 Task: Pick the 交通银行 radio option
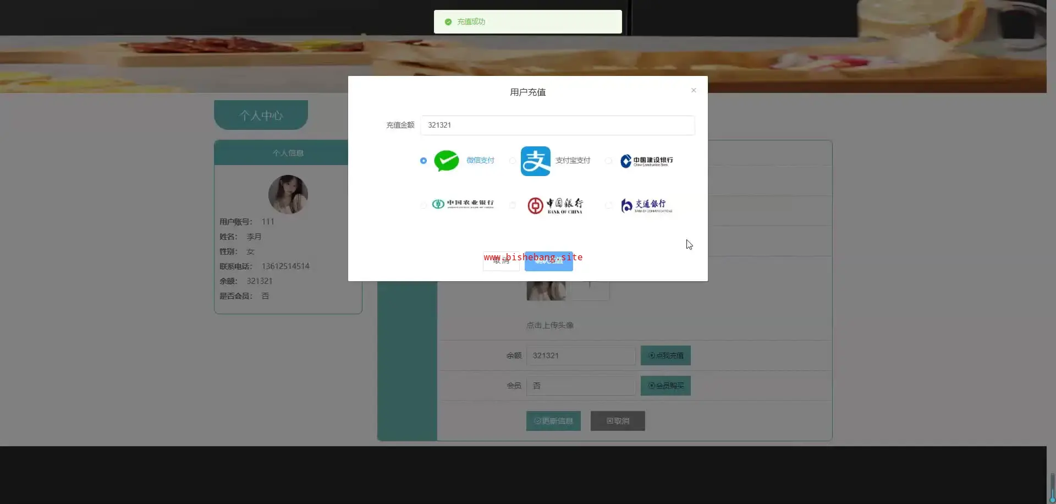(608, 205)
